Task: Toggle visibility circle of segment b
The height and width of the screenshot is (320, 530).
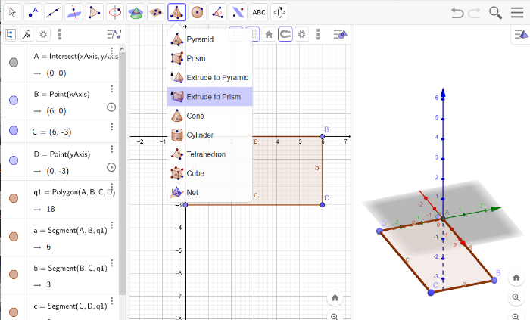Action: pyautogui.click(x=14, y=275)
